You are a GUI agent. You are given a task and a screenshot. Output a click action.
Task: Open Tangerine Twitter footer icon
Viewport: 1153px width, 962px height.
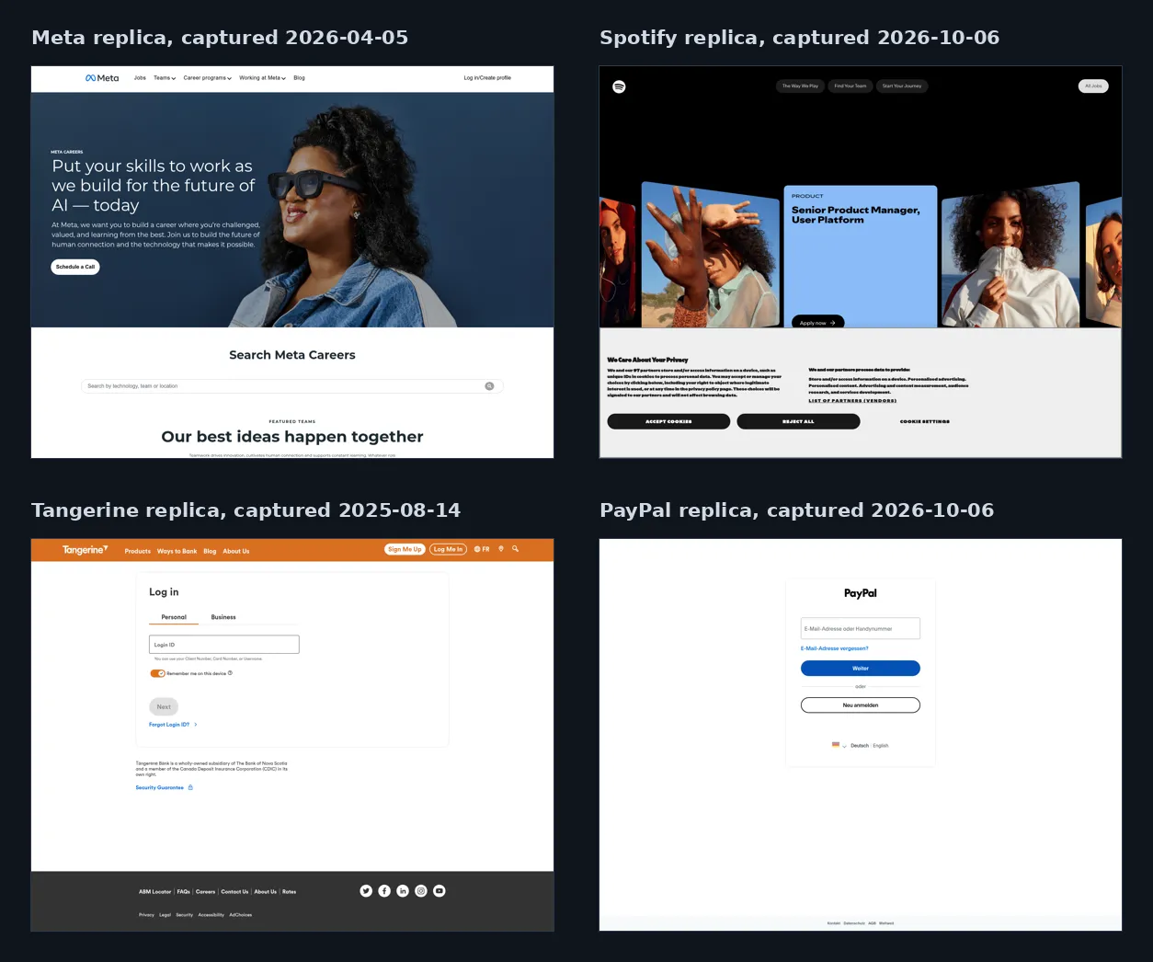click(366, 891)
